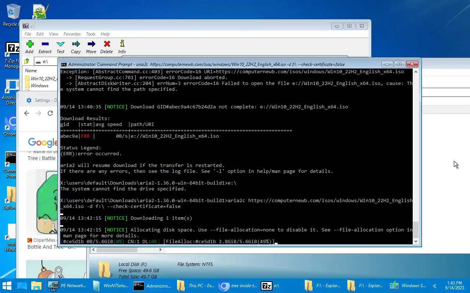The image size is (470, 293).
Task: Click This PC Explorer taskbar button
Action: coord(195,286)
